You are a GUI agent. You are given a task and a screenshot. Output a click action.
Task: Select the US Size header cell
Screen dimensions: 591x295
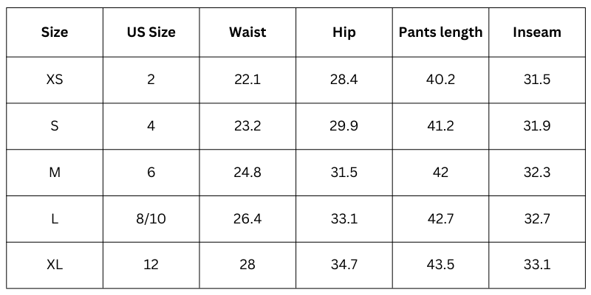pos(151,32)
